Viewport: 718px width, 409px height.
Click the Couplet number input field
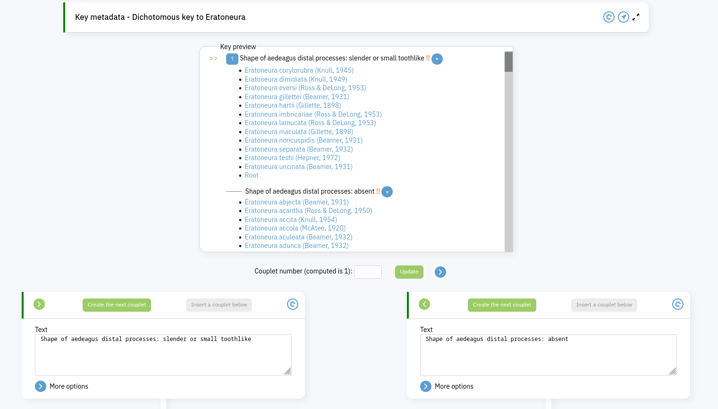click(x=368, y=272)
